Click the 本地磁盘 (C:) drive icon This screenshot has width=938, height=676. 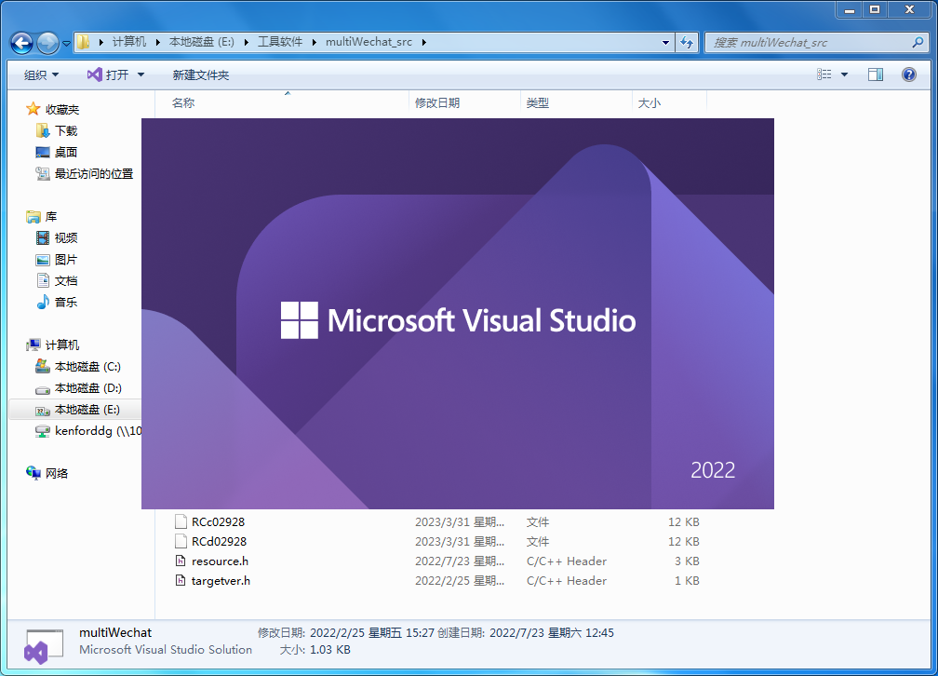click(x=43, y=366)
